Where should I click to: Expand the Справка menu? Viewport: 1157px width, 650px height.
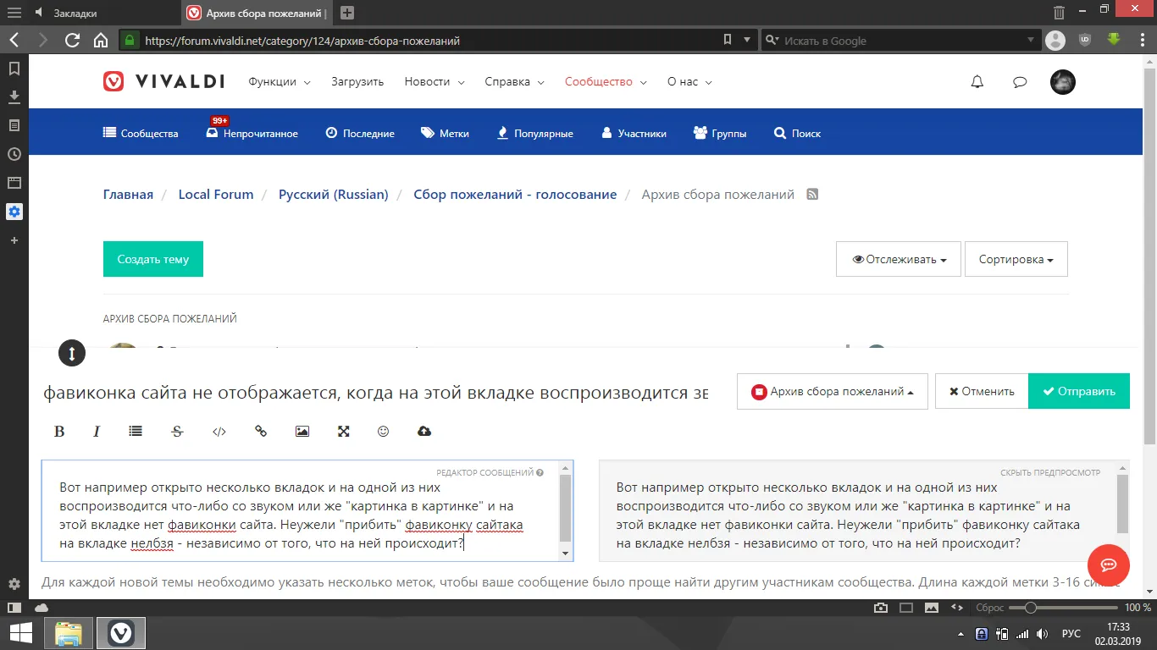click(515, 82)
